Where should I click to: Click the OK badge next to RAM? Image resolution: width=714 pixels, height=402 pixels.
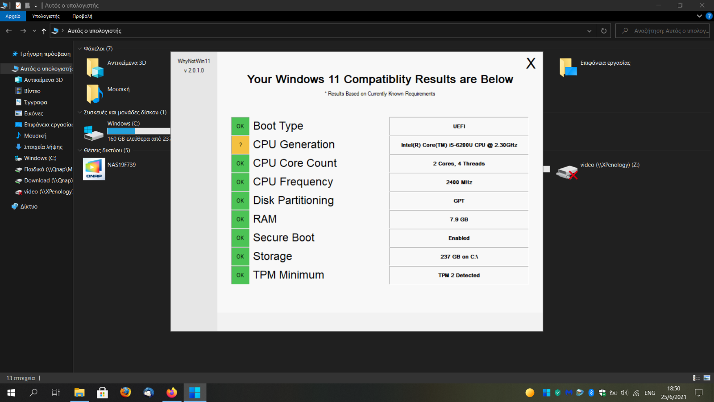pyautogui.click(x=240, y=219)
